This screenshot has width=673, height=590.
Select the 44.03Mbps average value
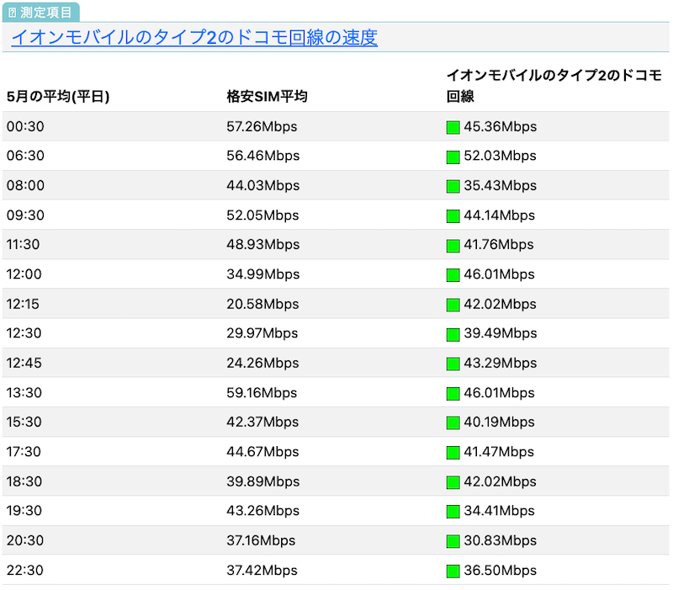tap(263, 185)
